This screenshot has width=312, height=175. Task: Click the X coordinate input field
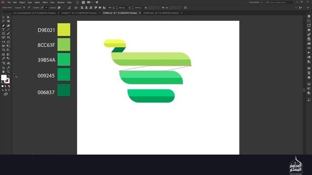click(122, 8)
